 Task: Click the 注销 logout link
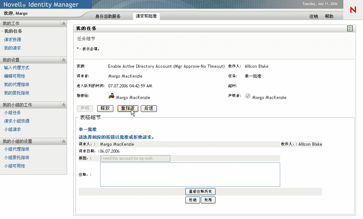pyautogui.click(x=314, y=16)
